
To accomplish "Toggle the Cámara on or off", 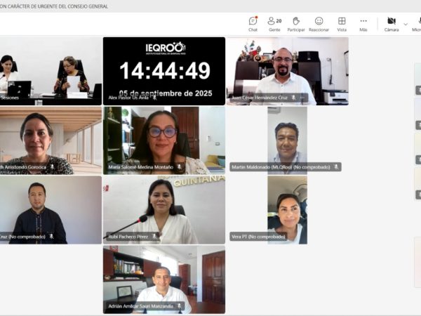I will tap(392, 24).
